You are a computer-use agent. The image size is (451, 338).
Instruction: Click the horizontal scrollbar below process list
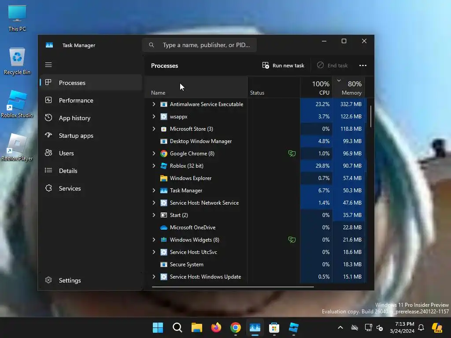(x=233, y=287)
